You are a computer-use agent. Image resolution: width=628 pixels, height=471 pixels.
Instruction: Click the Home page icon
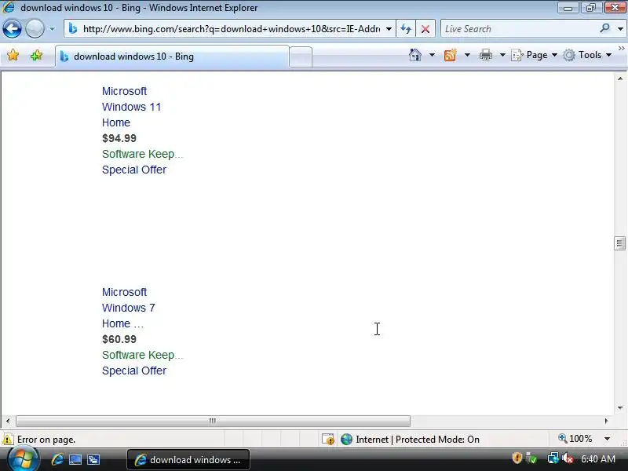[415, 55]
